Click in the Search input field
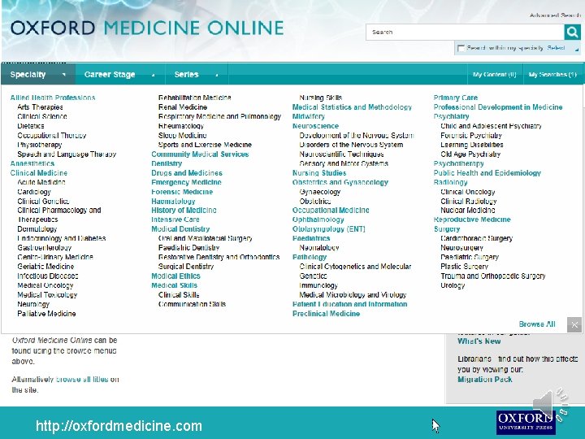 465,32
